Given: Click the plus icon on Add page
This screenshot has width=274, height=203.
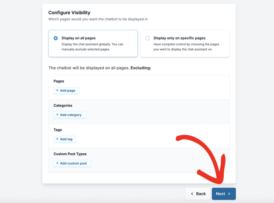Looking at the screenshot, I should point(58,91).
